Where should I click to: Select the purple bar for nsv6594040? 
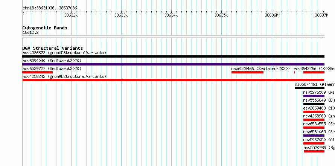pyautogui.click(x=173, y=64)
